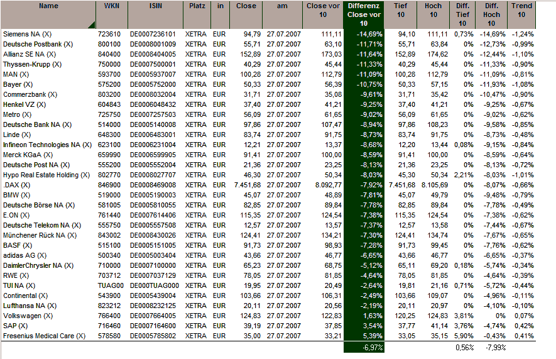Select the 'Merck KGaA (X)' name cell
Image resolution: width=556 pixels, height=359 pixels.
click(x=28, y=155)
